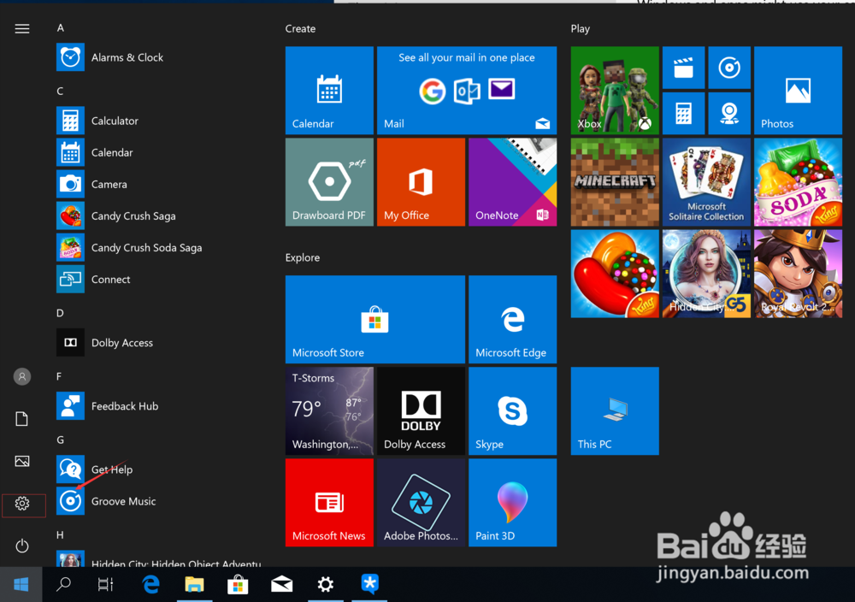Open Edge from the taskbar

pyautogui.click(x=150, y=585)
